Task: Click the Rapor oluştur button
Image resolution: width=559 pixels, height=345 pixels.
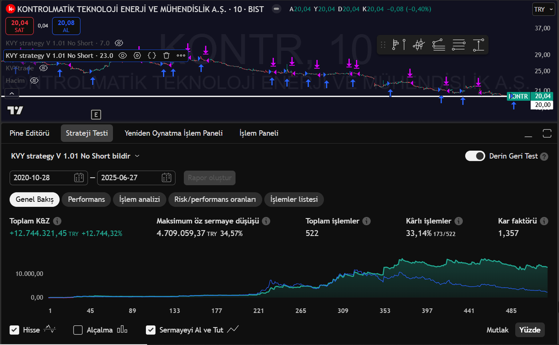Action: coord(210,178)
